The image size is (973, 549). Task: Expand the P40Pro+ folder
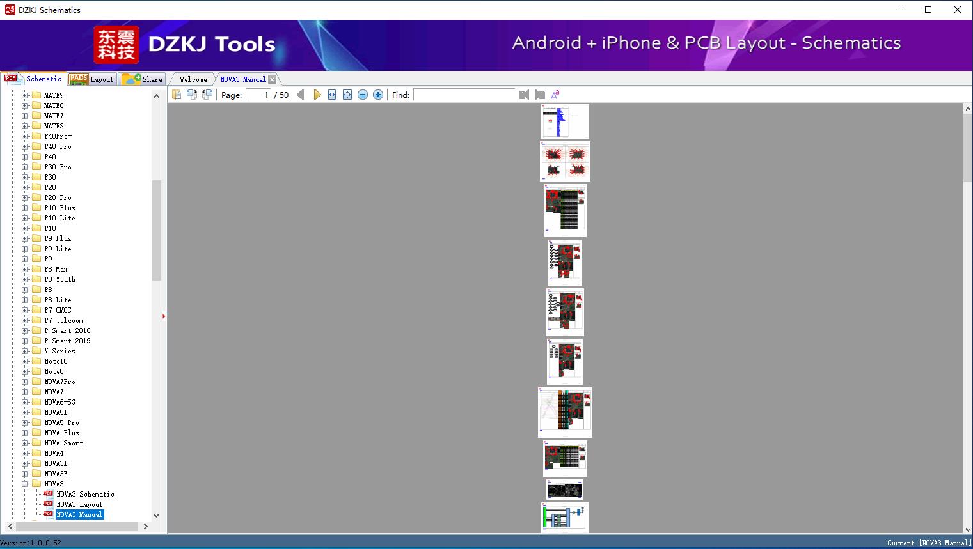[x=25, y=136]
